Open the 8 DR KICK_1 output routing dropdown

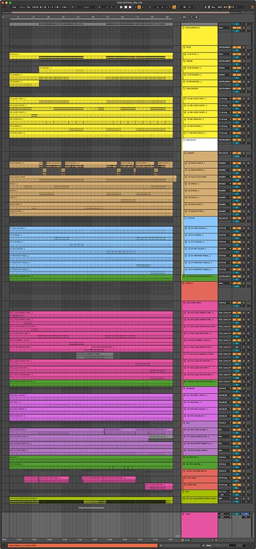[x=225, y=54]
